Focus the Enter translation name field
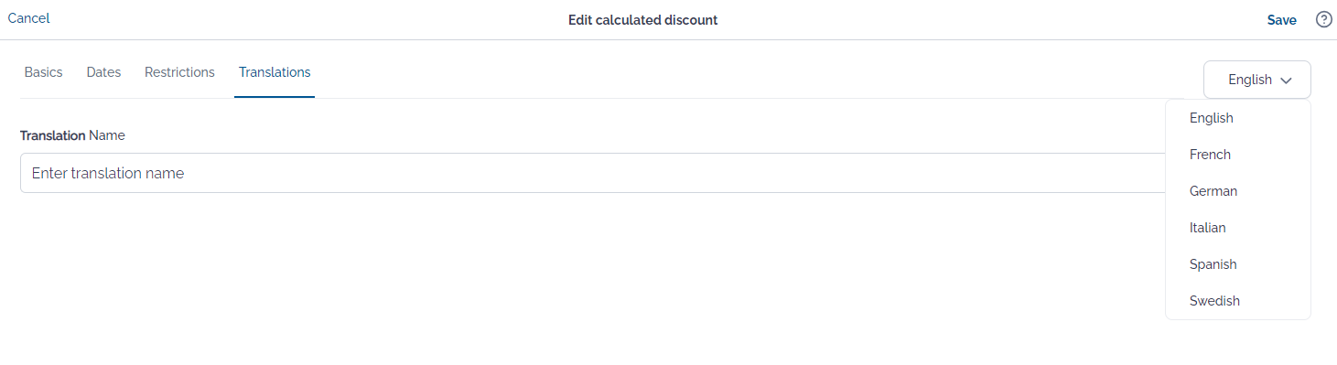The height and width of the screenshot is (365, 1337). (x=593, y=173)
